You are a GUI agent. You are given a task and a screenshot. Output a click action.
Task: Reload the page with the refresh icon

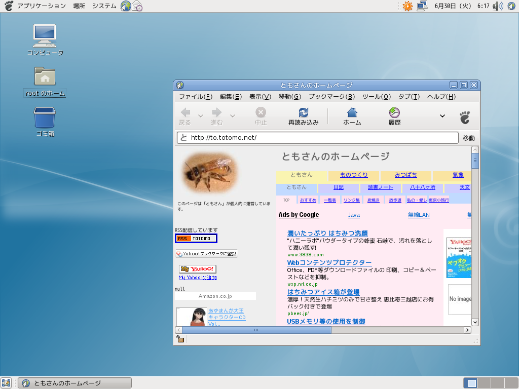[304, 112]
